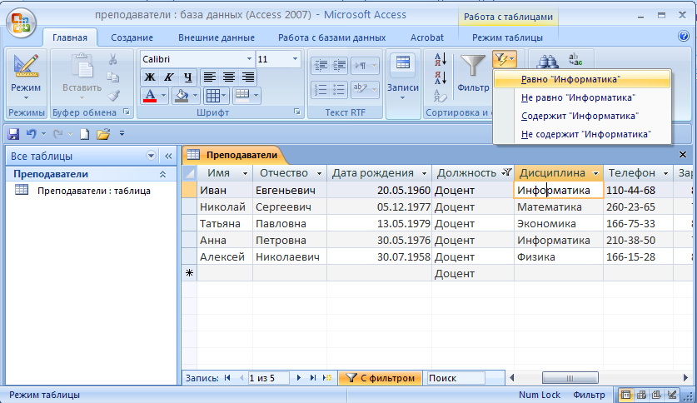
Task: Select Design view icon in status bar
Action: [x=672, y=395]
